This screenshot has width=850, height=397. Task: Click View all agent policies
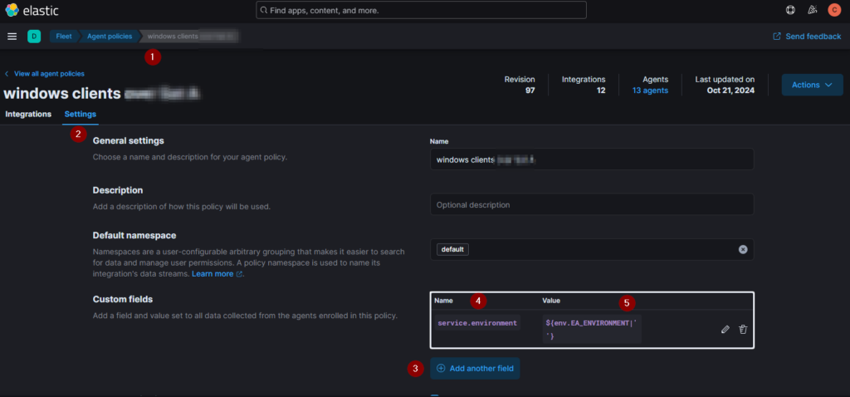pos(45,74)
